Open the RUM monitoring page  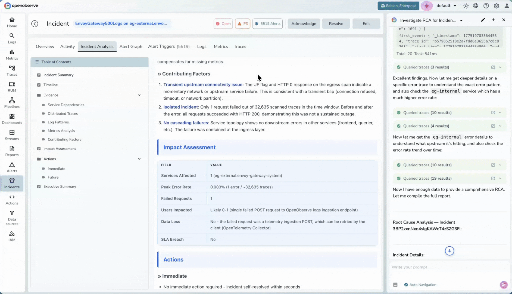click(12, 87)
